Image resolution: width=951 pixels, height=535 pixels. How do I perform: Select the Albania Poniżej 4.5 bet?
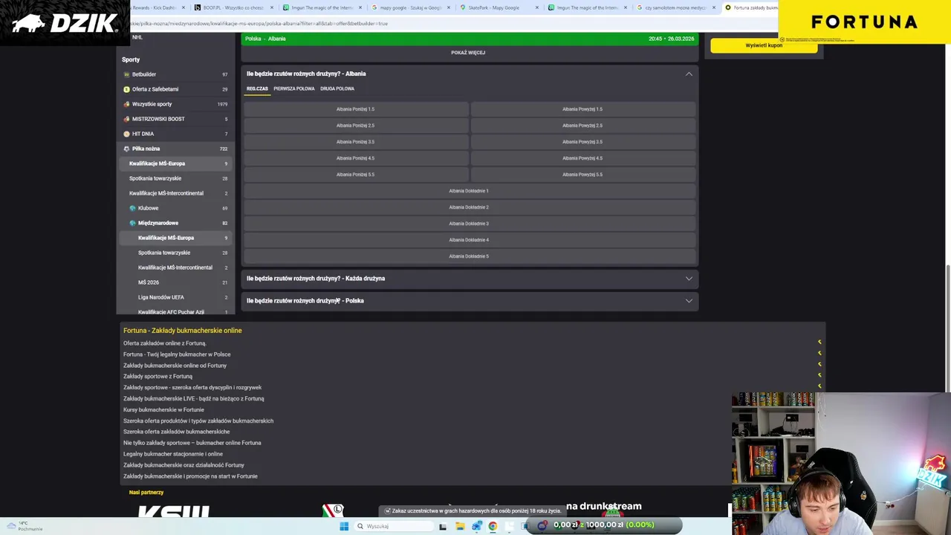(x=356, y=158)
